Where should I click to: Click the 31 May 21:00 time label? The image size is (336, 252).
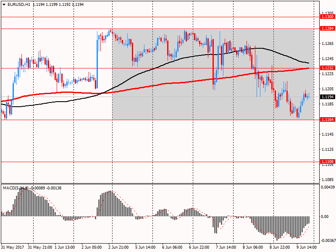click(40, 247)
